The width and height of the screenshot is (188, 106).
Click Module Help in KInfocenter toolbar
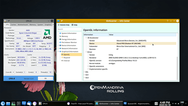click(x=63, y=25)
